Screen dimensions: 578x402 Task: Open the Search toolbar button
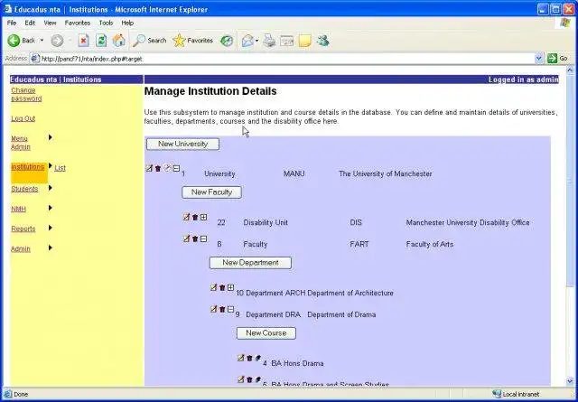pyautogui.click(x=150, y=41)
